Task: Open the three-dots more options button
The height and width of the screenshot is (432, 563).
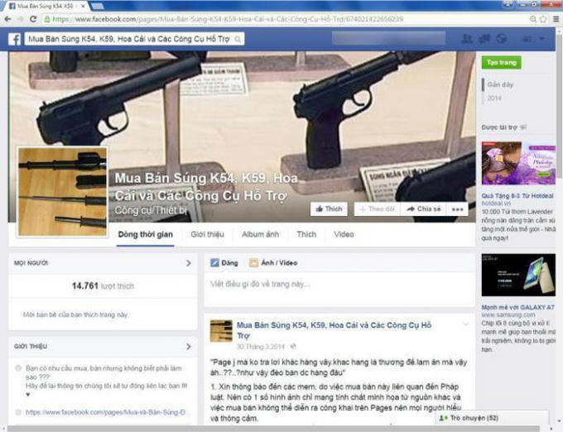Action: [x=459, y=209]
